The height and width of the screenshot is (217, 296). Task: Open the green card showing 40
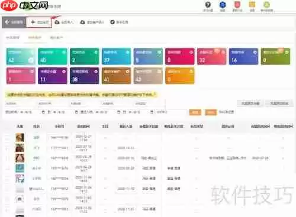coord(53,56)
